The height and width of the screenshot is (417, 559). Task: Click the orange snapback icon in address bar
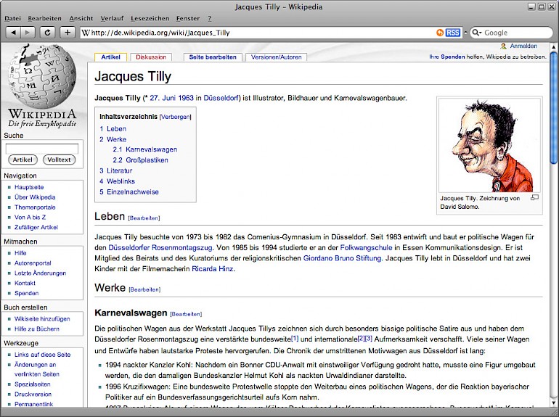[440, 33]
